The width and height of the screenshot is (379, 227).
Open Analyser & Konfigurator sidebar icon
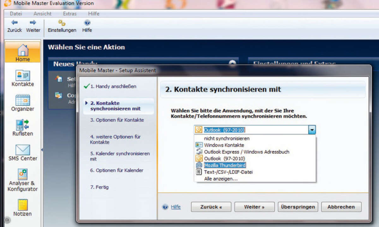click(23, 174)
